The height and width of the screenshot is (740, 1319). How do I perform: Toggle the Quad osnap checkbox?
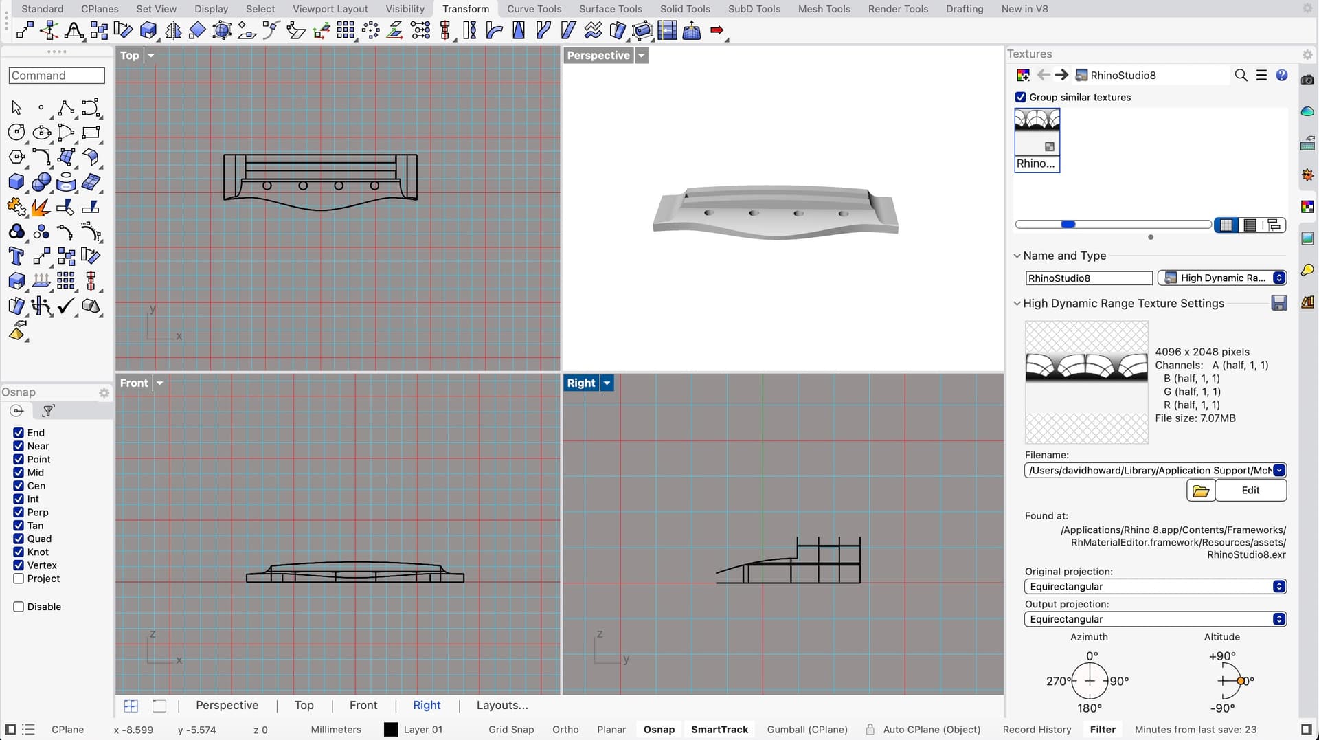click(x=19, y=539)
